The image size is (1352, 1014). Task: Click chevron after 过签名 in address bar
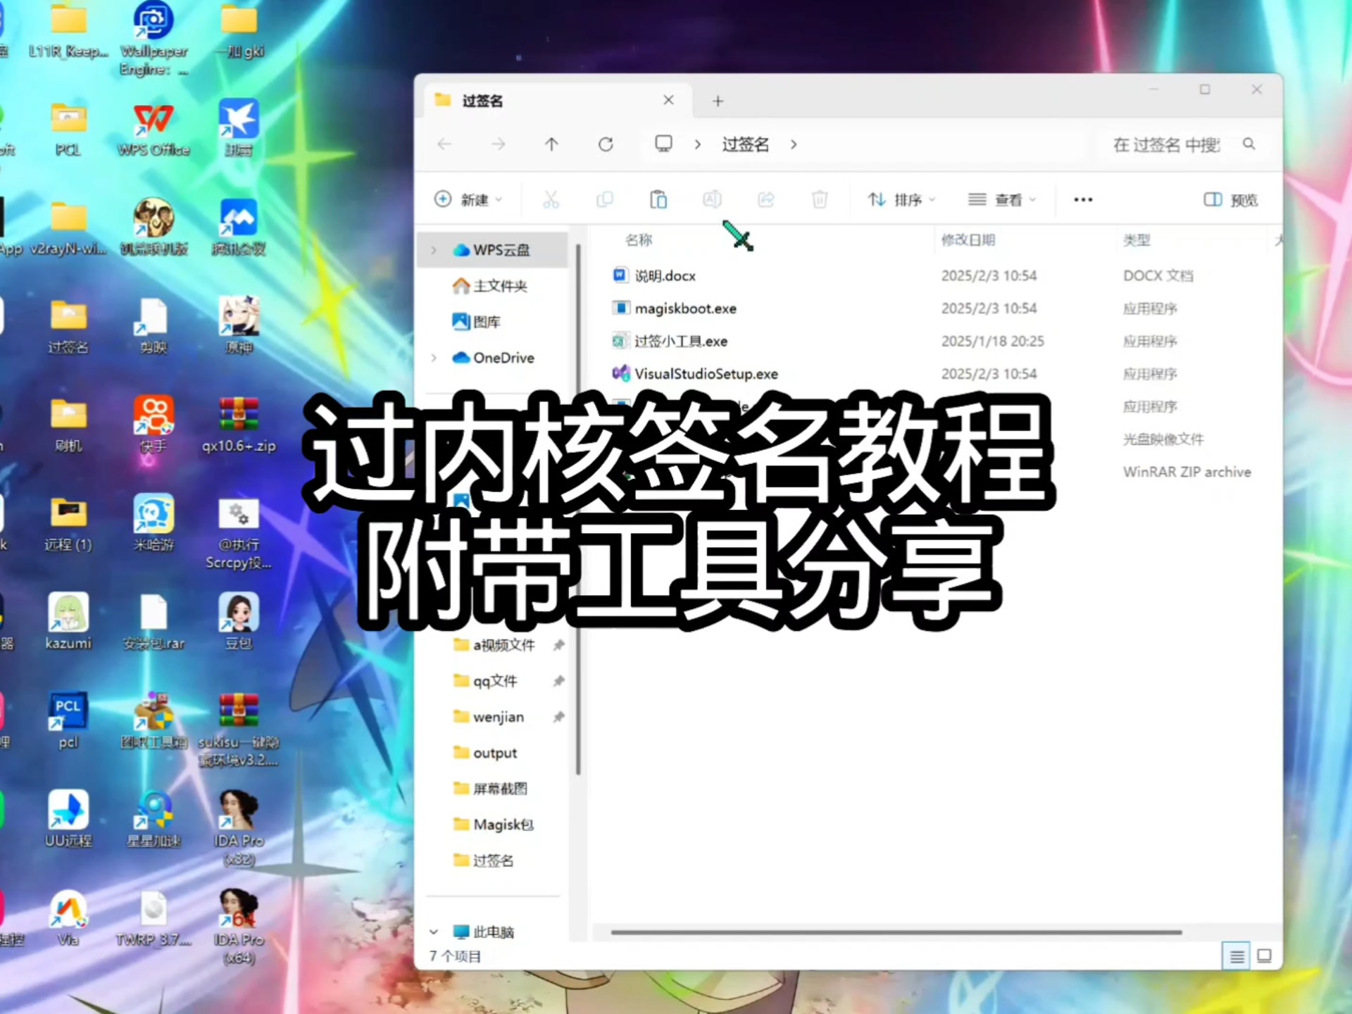(x=794, y=144)
